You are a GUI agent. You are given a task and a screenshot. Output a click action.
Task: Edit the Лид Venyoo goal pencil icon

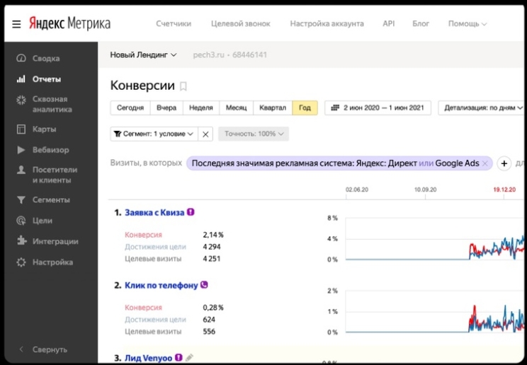[x=190, y=358]
